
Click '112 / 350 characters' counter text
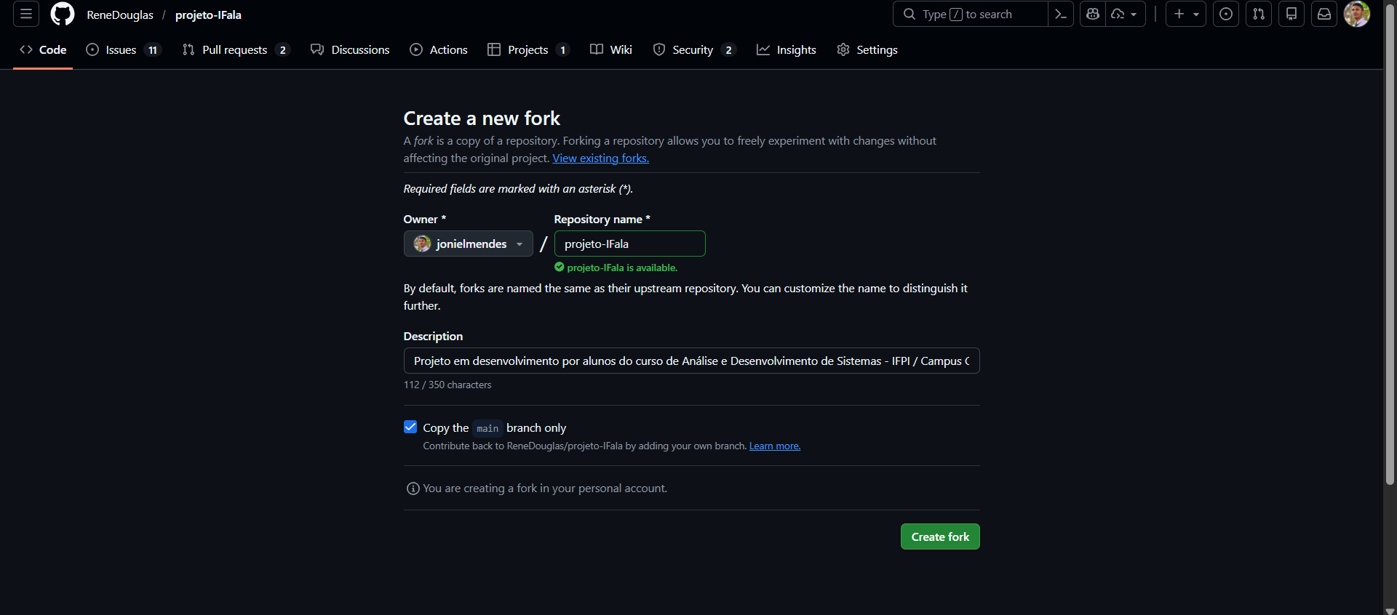pyautogui.click(x=447, y=385)
